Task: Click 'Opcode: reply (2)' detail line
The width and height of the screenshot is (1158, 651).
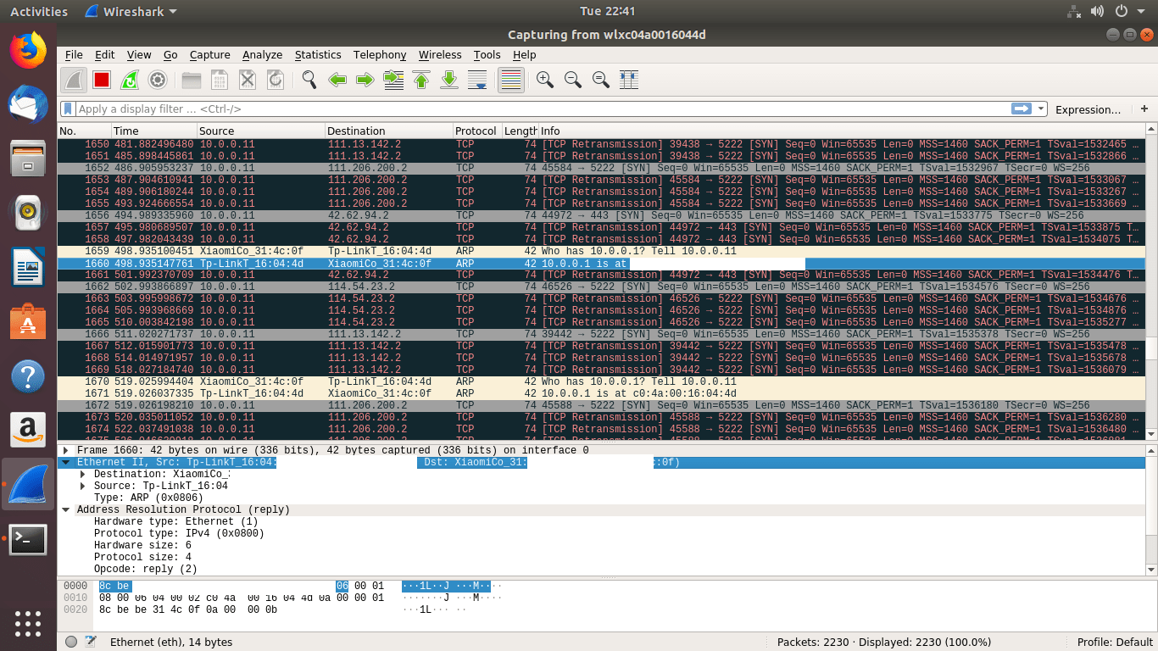Action: pyautogui.click(x=145, y=569)
